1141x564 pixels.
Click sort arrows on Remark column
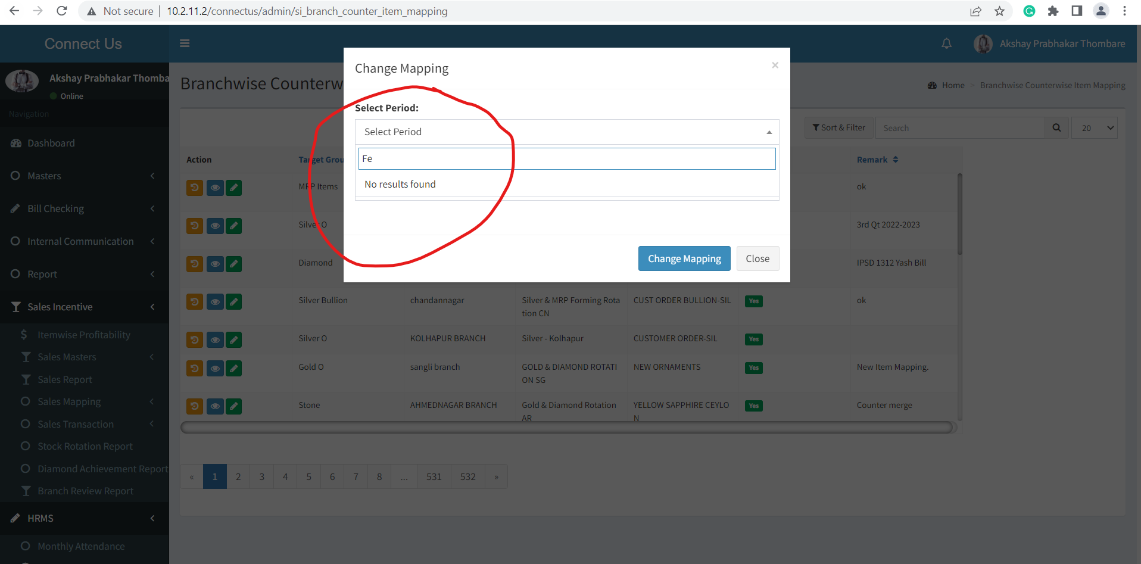pyautogui.click(x=896, y=160)
